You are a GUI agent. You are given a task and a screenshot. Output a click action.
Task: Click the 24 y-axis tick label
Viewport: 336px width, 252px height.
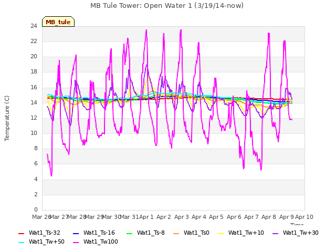pyautogui.click(x=34, y=26)
